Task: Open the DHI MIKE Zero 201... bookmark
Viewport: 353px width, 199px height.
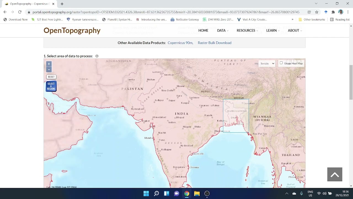Action: tap(218, 20)
